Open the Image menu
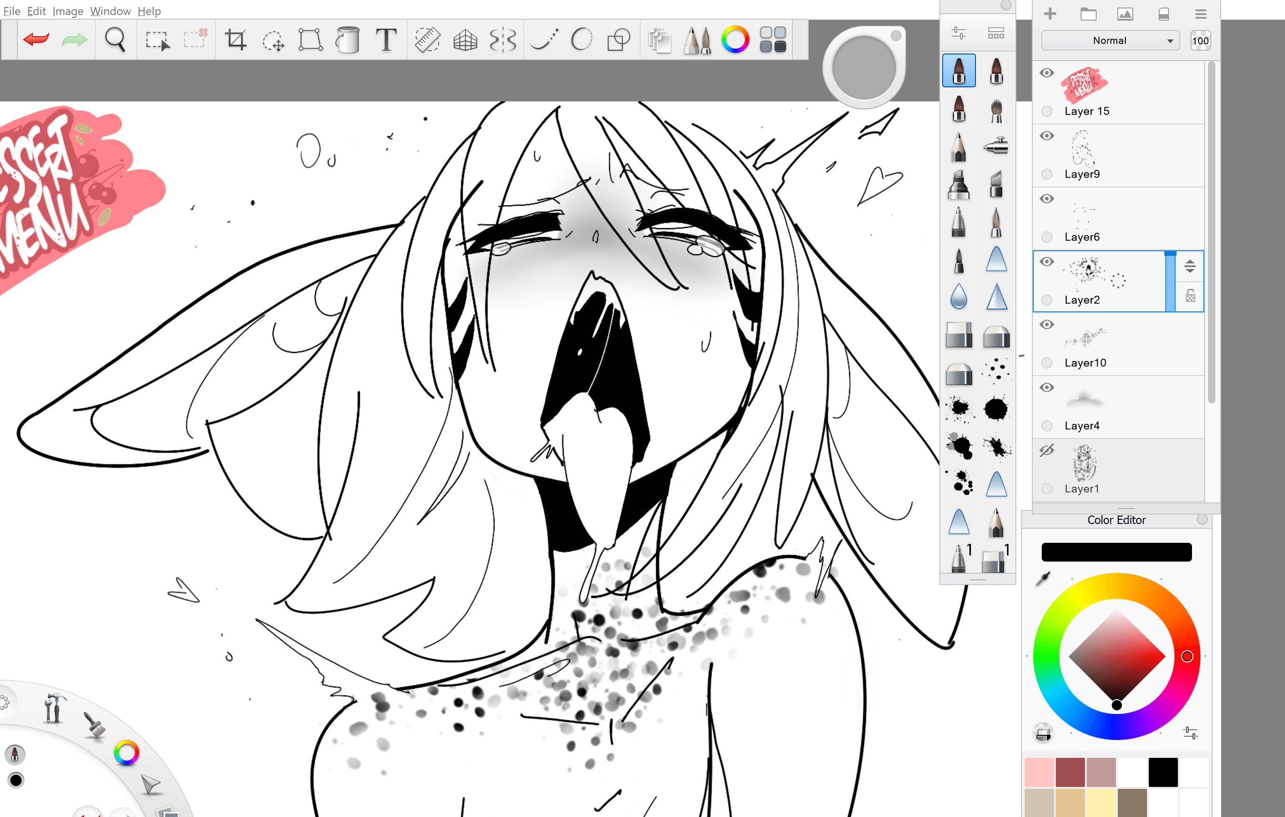Image resolution: width=1285 pixels, height=817 pixels. (x=67, y=11)
